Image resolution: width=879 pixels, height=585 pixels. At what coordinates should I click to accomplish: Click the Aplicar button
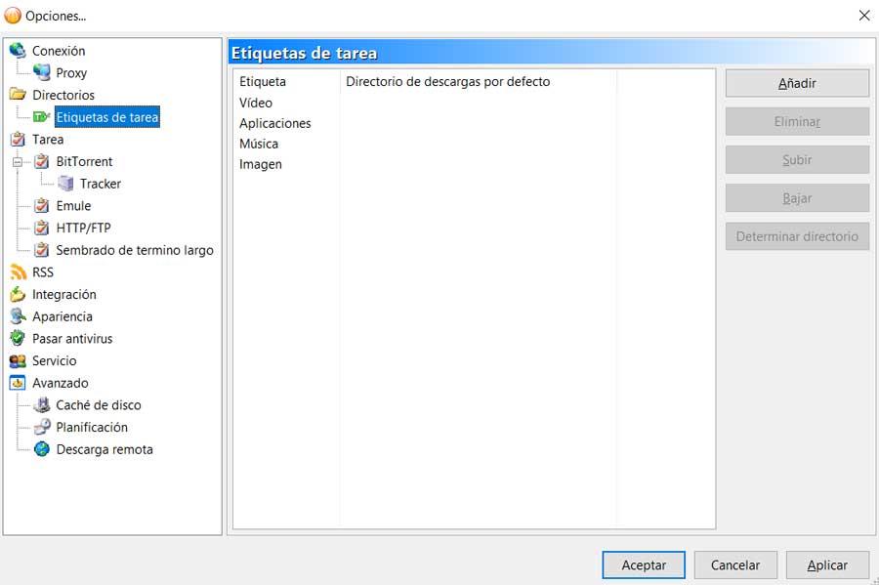click(827, 564)
